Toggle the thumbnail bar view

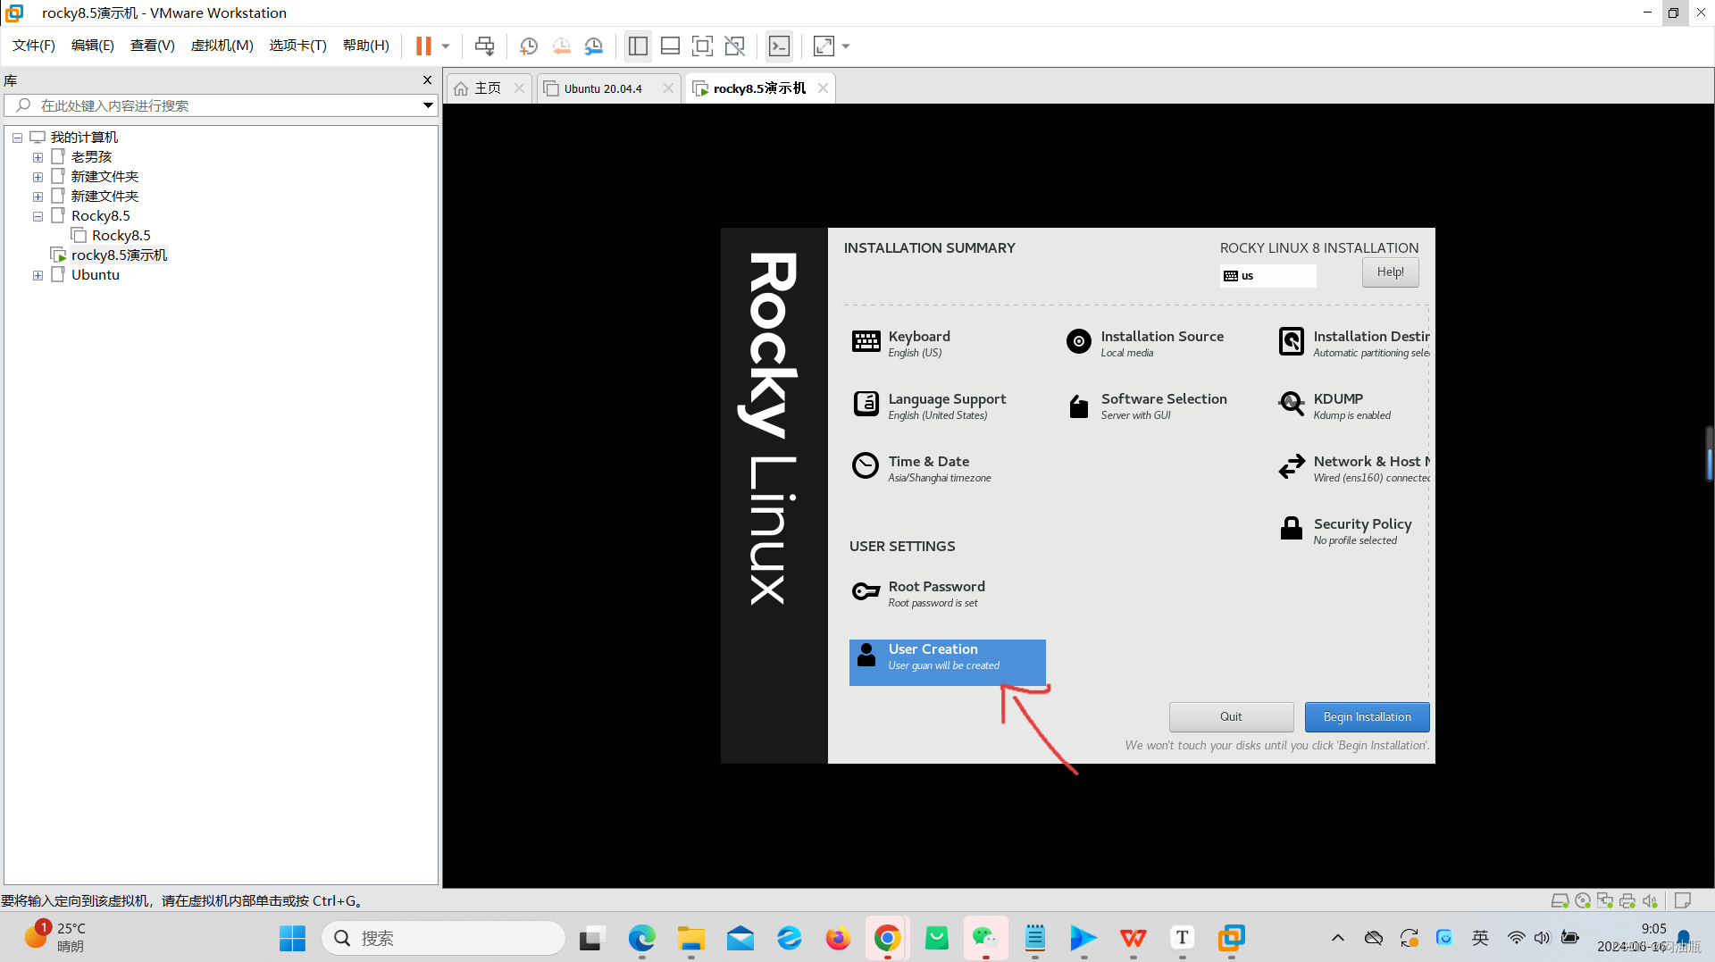click(670, 46)
